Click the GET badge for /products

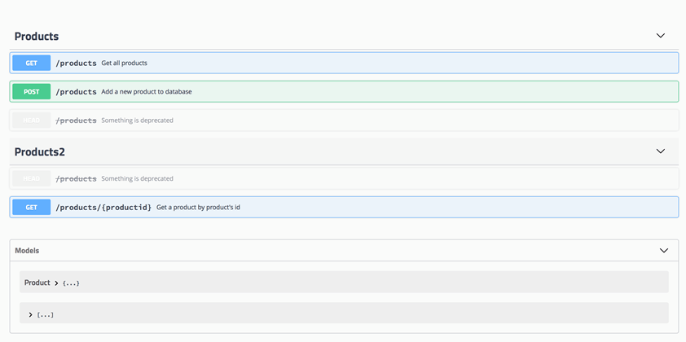(x=32, y=63)
